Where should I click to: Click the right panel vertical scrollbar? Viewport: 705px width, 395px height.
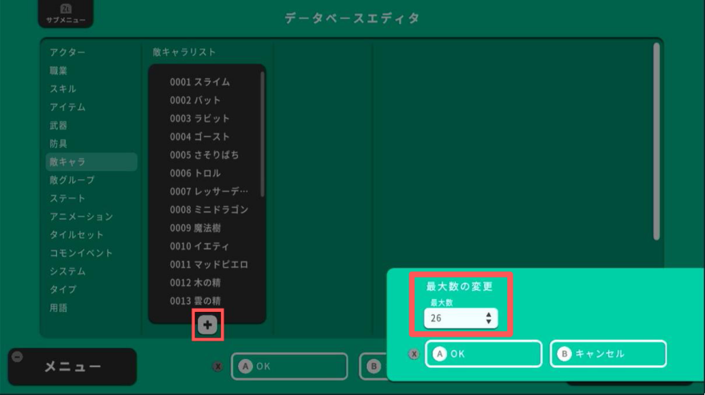(657, 140)
